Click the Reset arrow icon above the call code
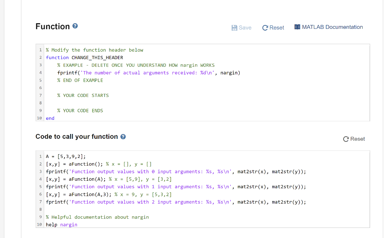This screenshot has height=238, width=384. tap(345, 138)
